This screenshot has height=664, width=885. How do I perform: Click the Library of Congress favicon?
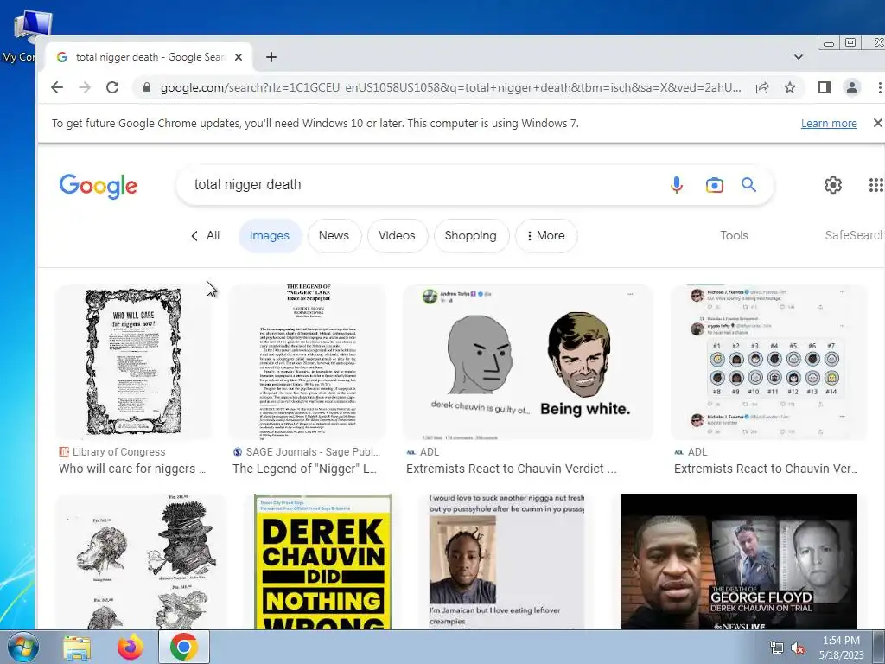64,451
